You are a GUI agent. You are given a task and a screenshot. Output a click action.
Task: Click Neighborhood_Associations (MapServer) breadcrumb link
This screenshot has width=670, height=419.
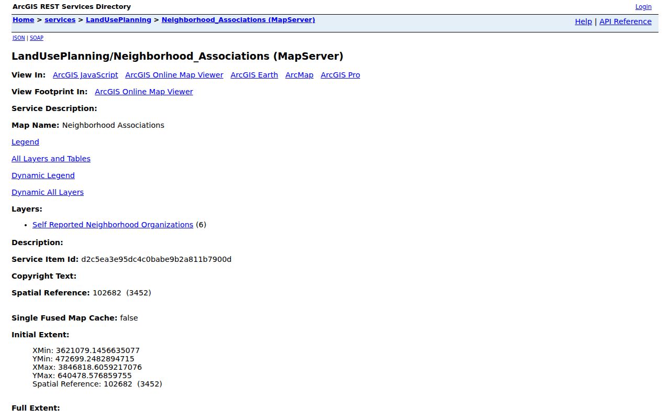tap(238, 20)
